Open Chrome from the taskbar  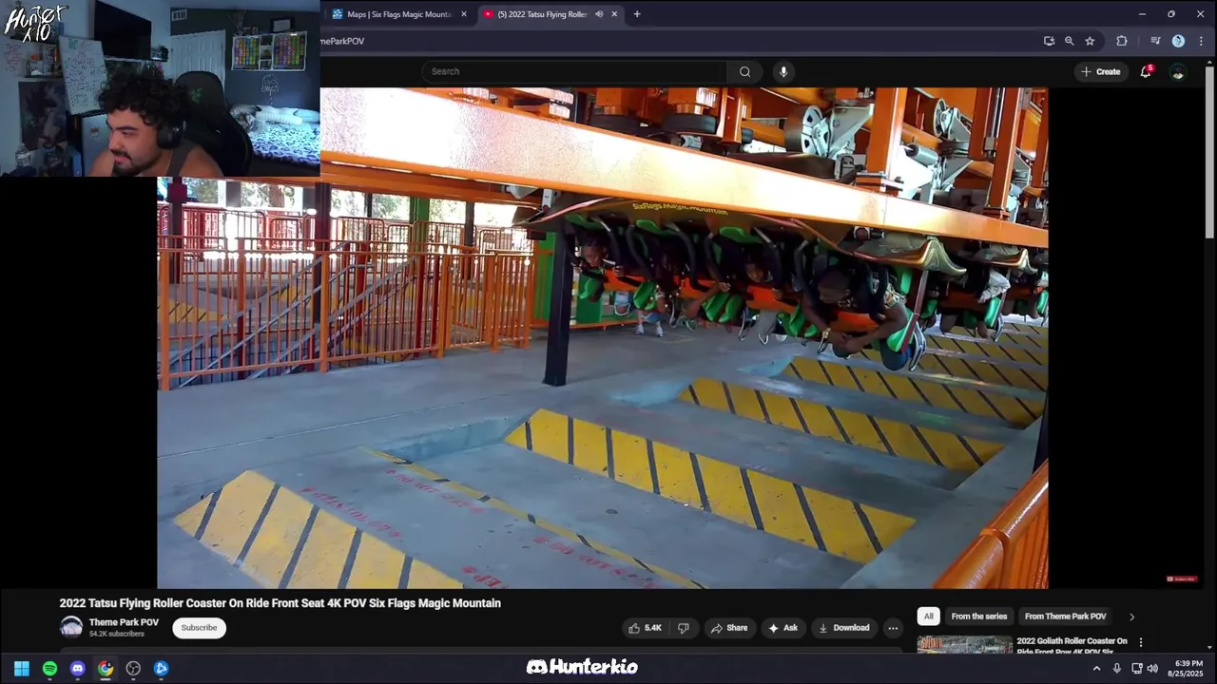point(106,668)
